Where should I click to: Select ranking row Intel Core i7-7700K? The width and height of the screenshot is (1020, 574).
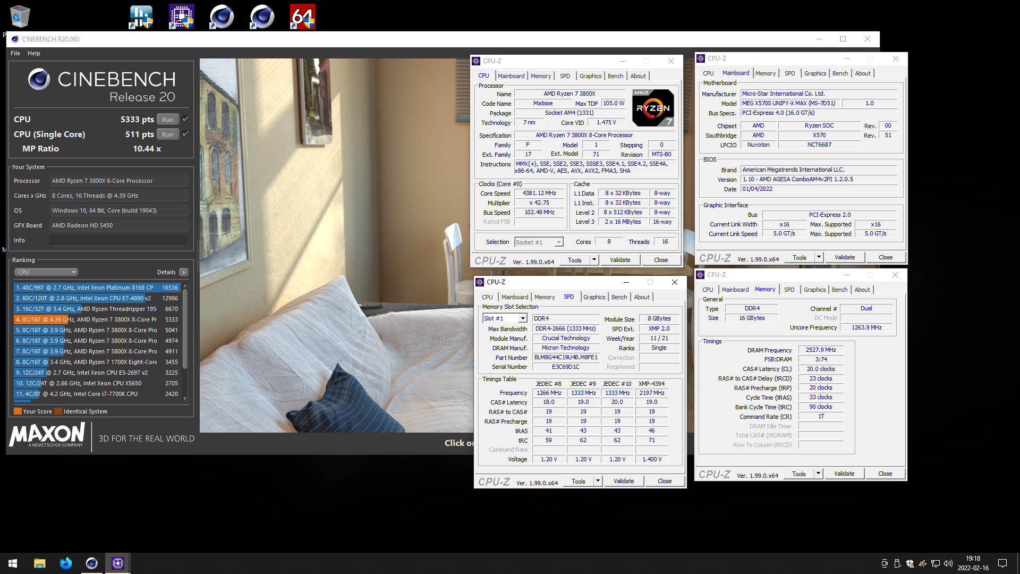[x=97, y=394]
